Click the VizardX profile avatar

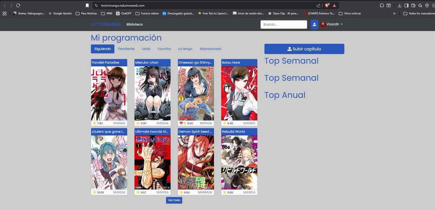[323, 24]
